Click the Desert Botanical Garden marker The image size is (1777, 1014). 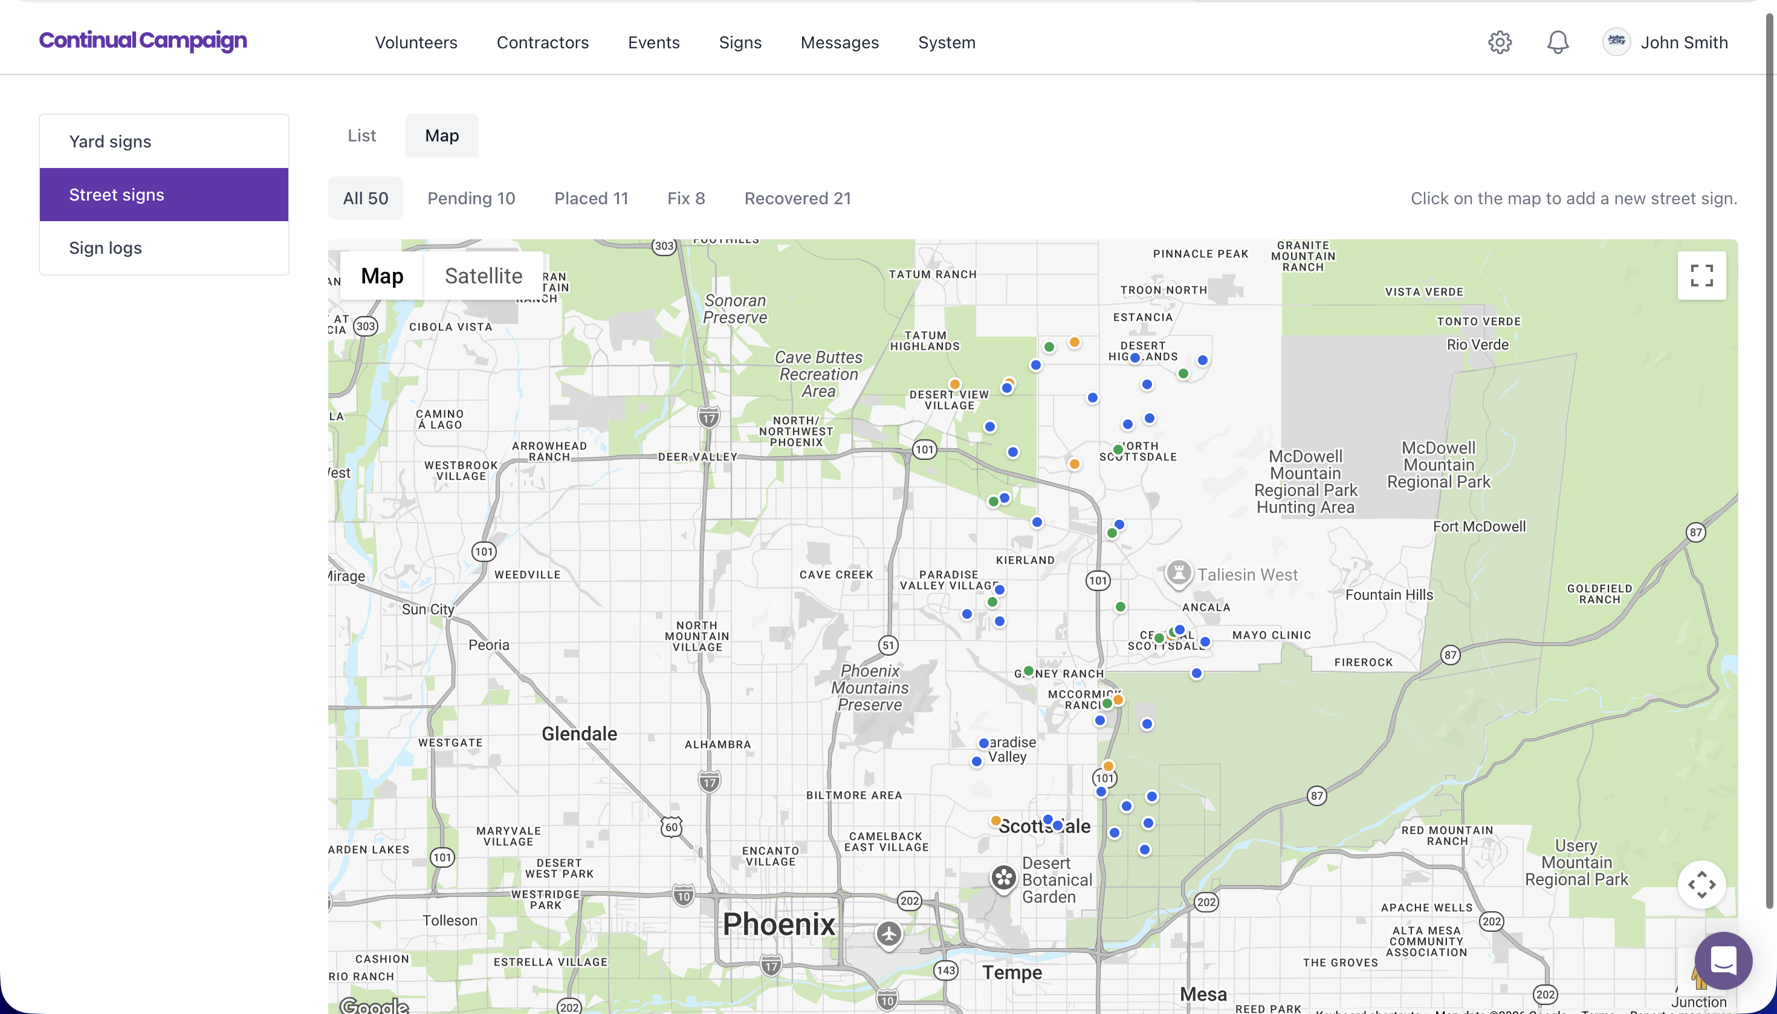[1004, 877]
